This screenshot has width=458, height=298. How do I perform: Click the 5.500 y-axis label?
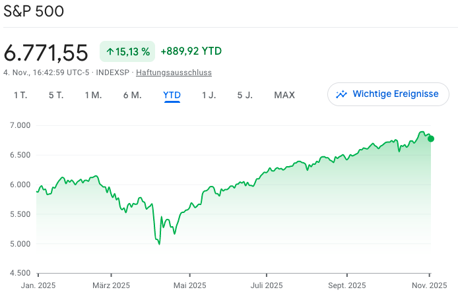click(x=20, y=214)
